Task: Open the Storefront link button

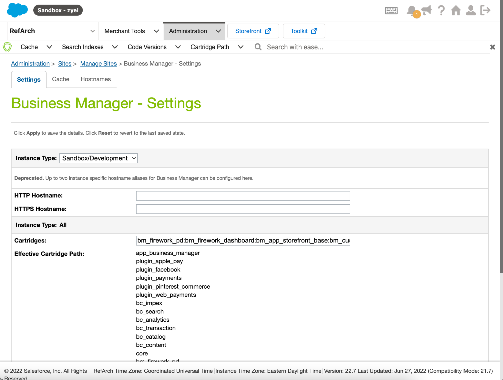Action: point(253,31)
